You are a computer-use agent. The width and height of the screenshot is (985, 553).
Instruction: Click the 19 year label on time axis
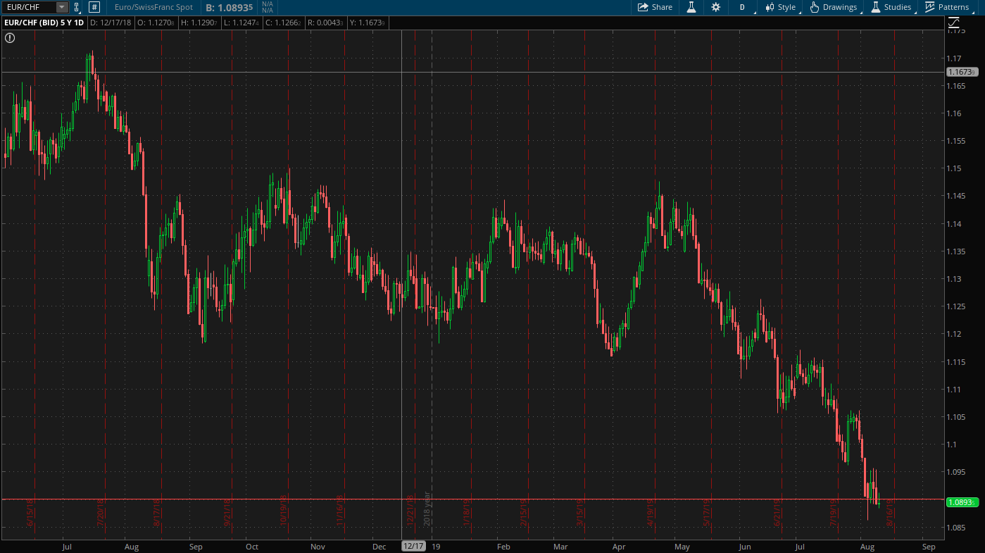tap(436, 547)
